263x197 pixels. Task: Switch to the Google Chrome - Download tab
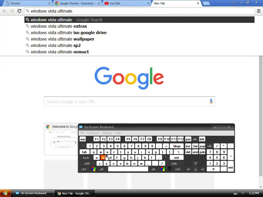click(78, 3)
